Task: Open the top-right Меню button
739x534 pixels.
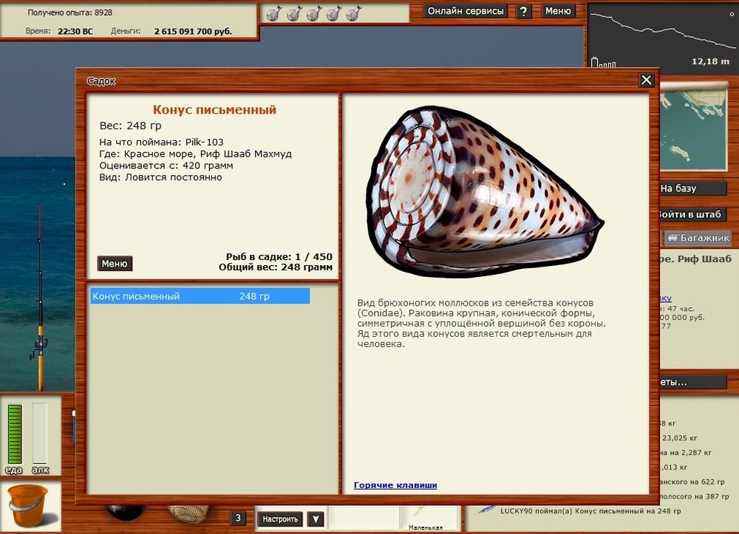Action: (x=558, y=11)
